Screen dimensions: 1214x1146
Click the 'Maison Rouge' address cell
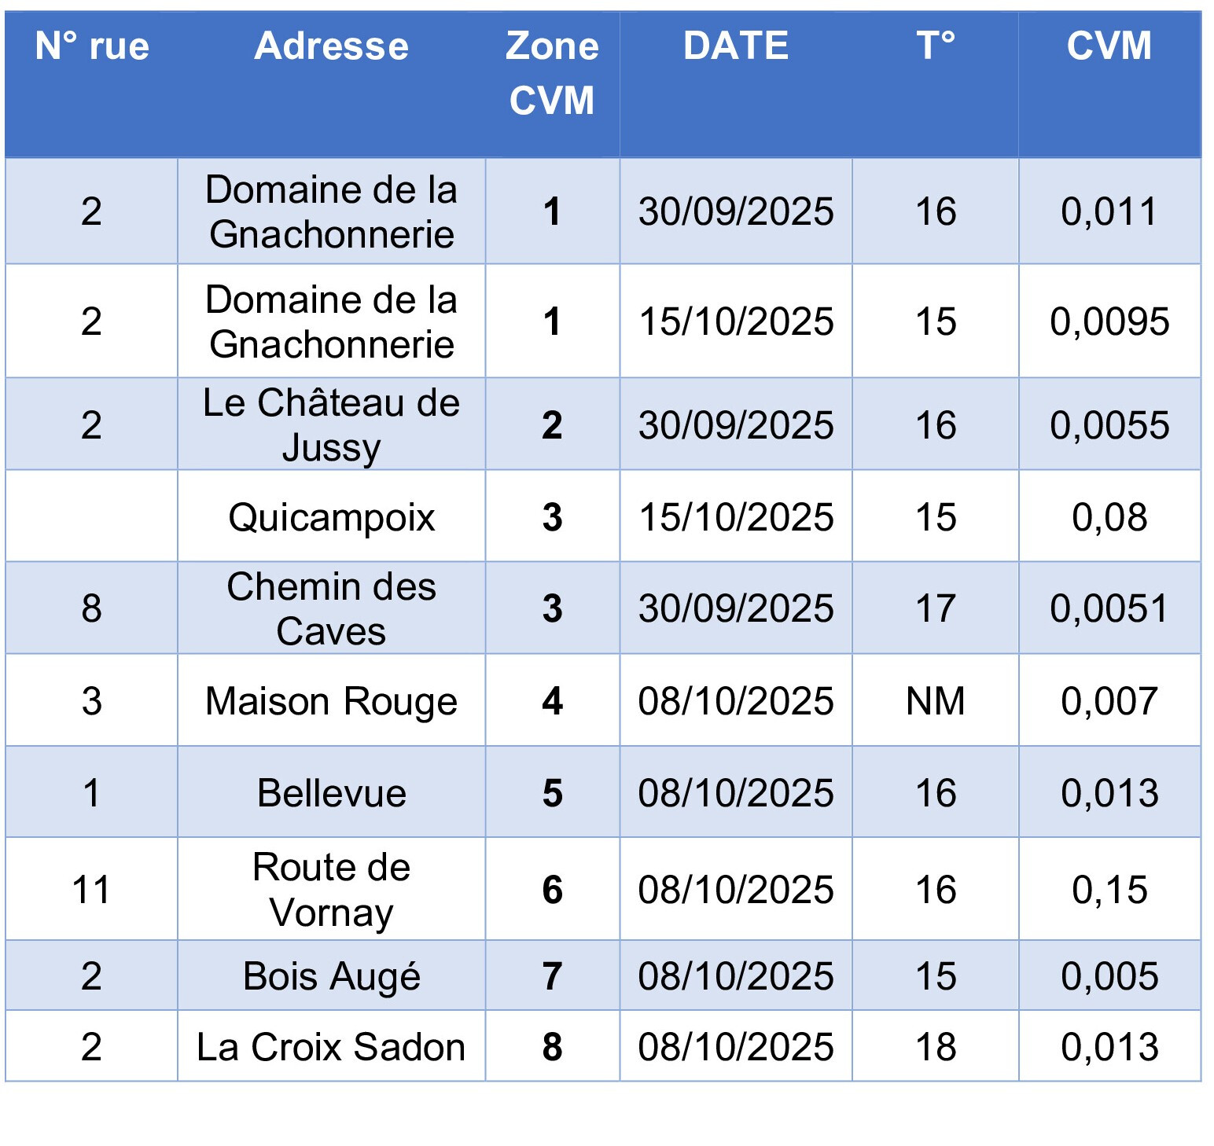(331, 701)
